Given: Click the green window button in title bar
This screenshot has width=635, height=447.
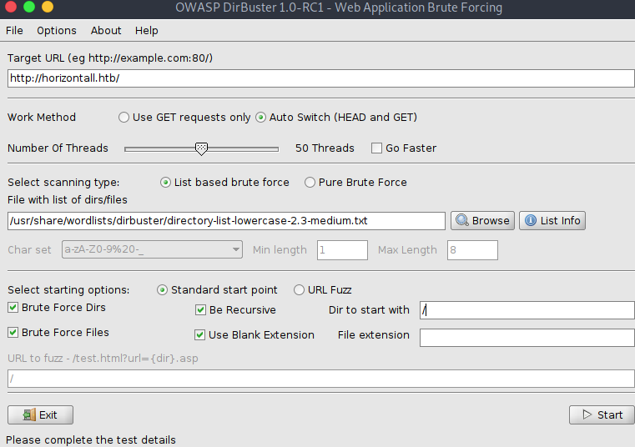Looking at the screenshot, I should (x=29, y=7).
